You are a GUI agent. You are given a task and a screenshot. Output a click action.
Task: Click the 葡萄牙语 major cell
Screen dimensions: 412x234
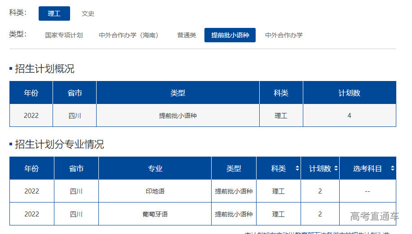155,214
